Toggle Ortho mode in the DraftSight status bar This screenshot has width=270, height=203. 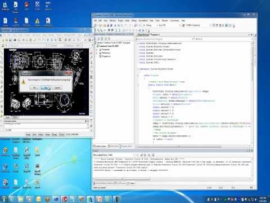[x=40, y=134]
